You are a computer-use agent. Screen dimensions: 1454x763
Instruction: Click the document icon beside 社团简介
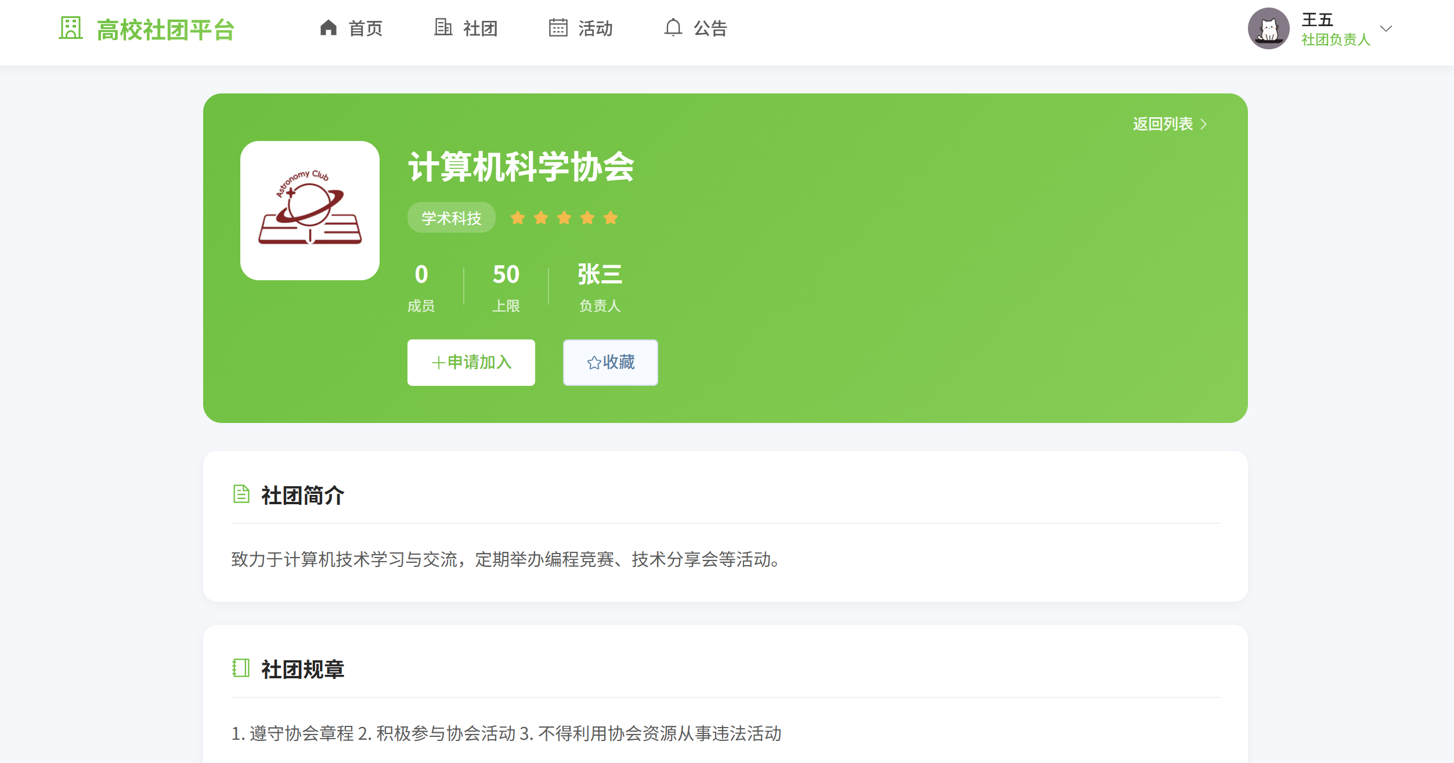click(x=241, y=494)
